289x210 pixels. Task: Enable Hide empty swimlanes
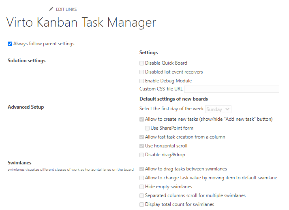(141, 187)
